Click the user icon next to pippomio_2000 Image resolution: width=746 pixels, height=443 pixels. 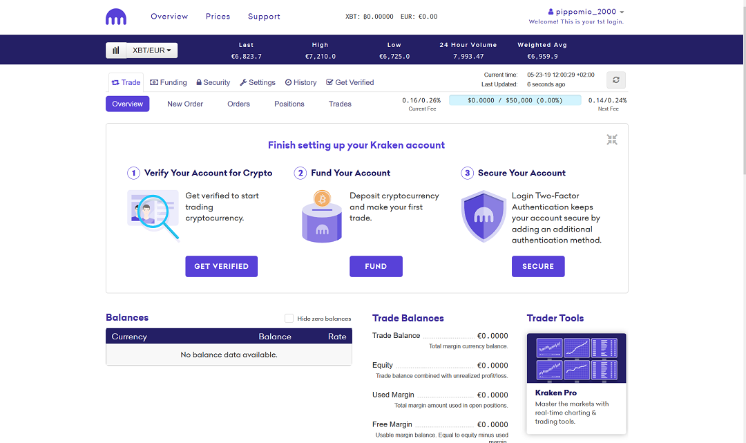click(x=551, y=12)
